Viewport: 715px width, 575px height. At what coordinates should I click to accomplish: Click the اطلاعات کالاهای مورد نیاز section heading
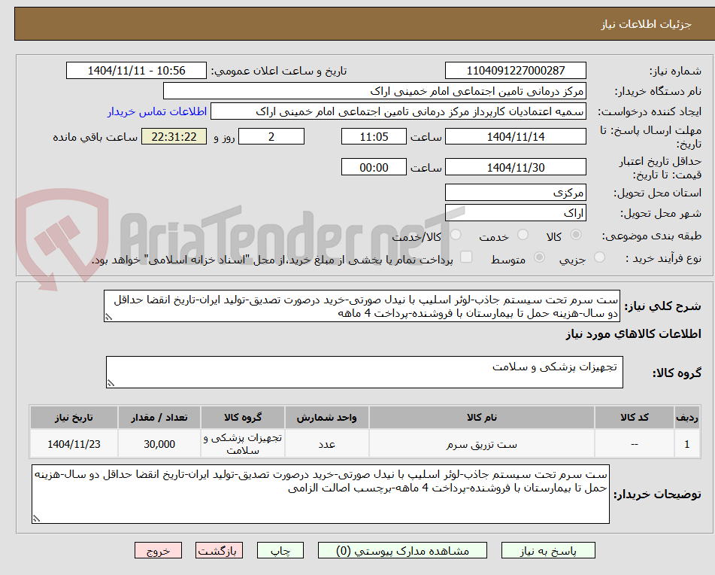pos(633,334)
